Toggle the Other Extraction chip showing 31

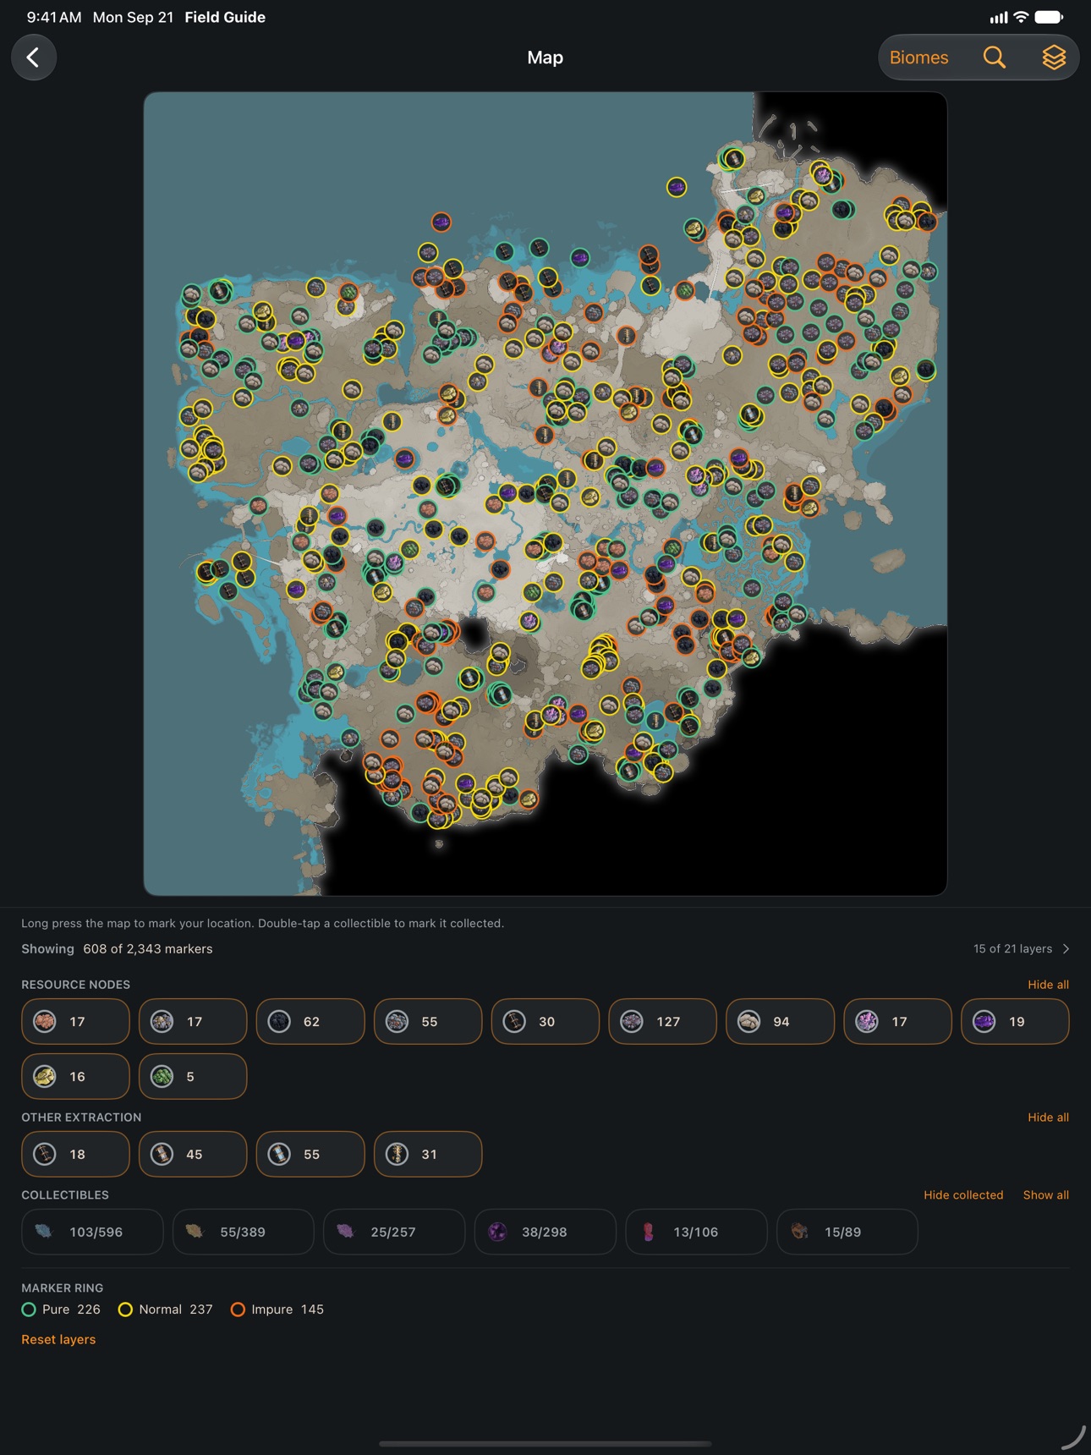(x=428, y=1155)
